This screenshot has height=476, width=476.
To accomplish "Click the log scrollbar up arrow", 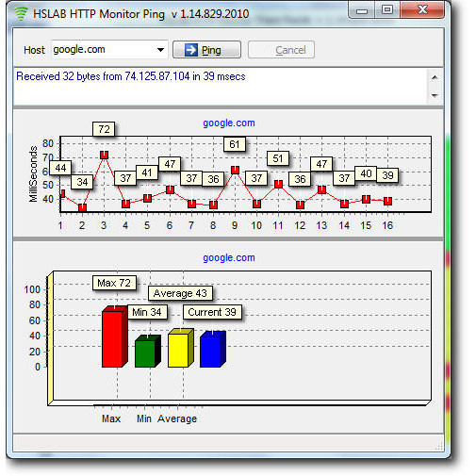I will (x=435, y=77).
